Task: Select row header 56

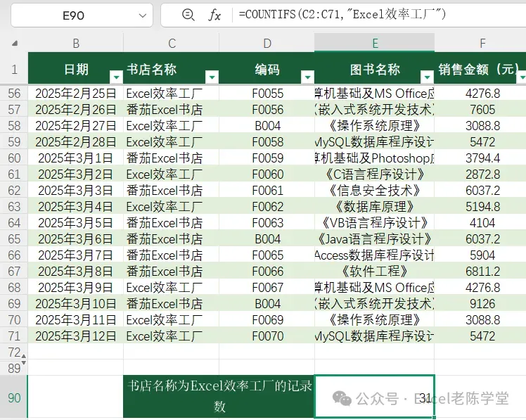Action: pos(14,94)
